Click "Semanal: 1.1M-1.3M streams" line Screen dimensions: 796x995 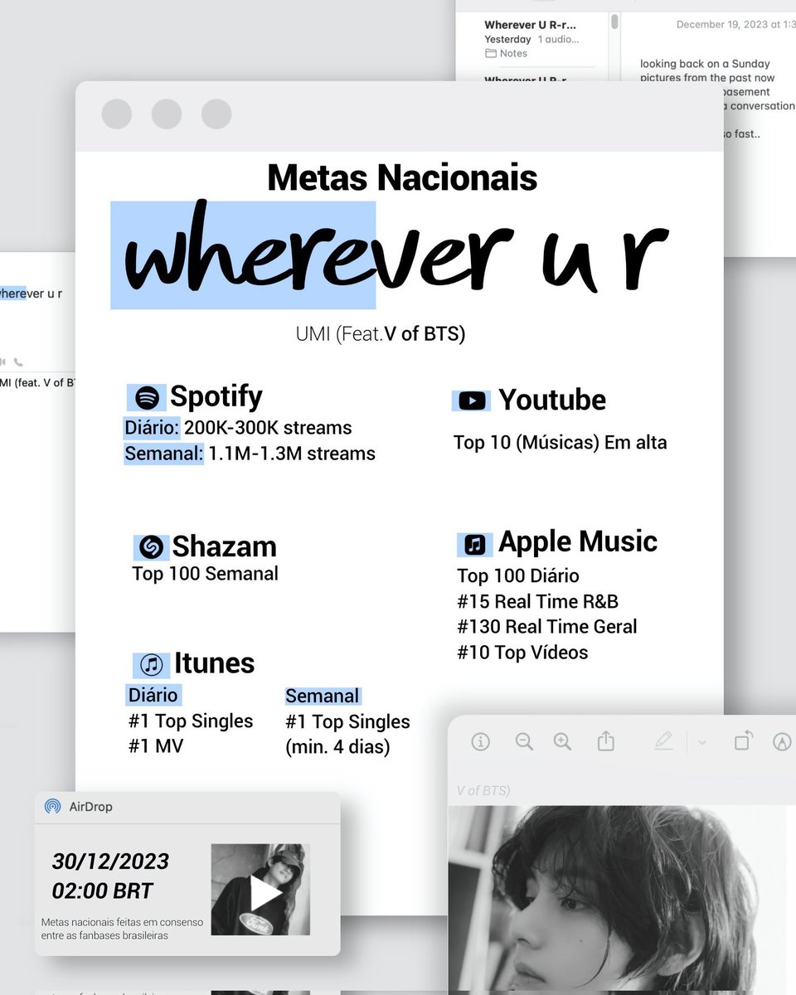click(x=250, y=454)
